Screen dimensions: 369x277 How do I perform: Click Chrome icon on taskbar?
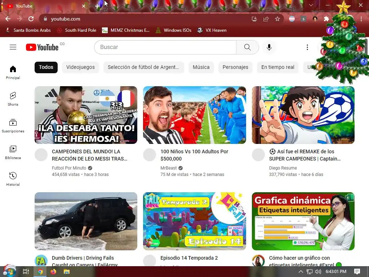pos(40,272)
